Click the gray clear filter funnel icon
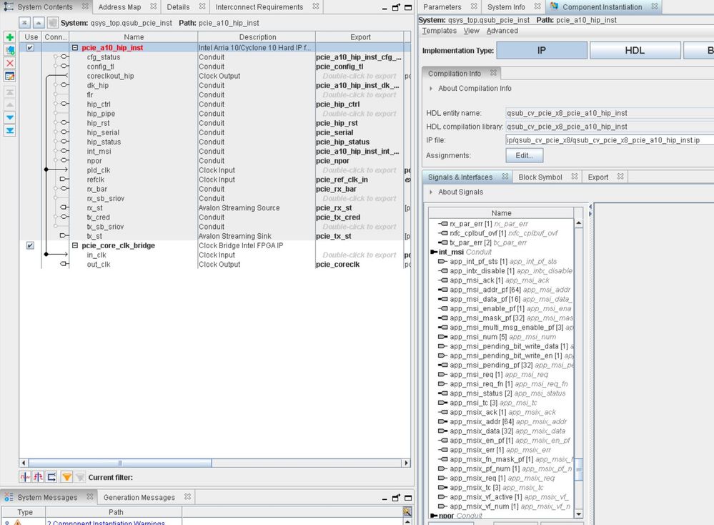 80,476
